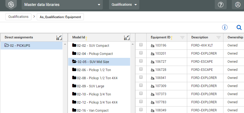This screenshot has height=113, width=244.
Task: Open the Description column filter icon
Action: [x=219, y=37]
